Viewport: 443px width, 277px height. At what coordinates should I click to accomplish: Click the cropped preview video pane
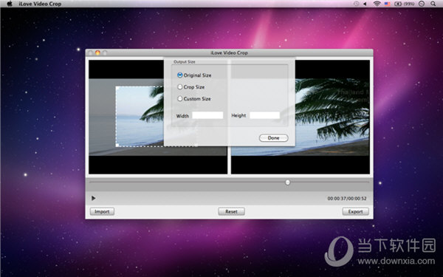(301, 117)
